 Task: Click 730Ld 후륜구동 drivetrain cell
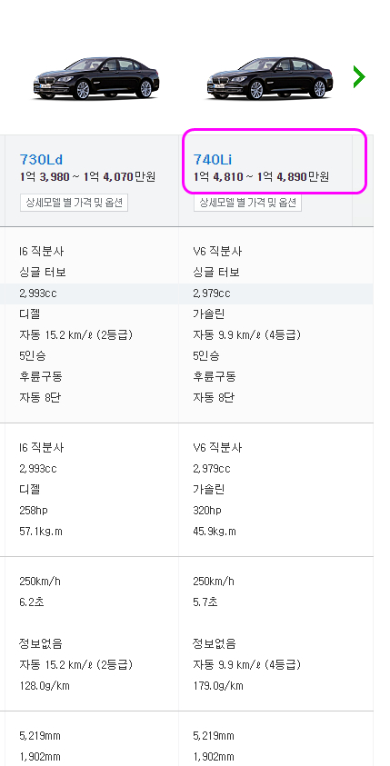41,377
